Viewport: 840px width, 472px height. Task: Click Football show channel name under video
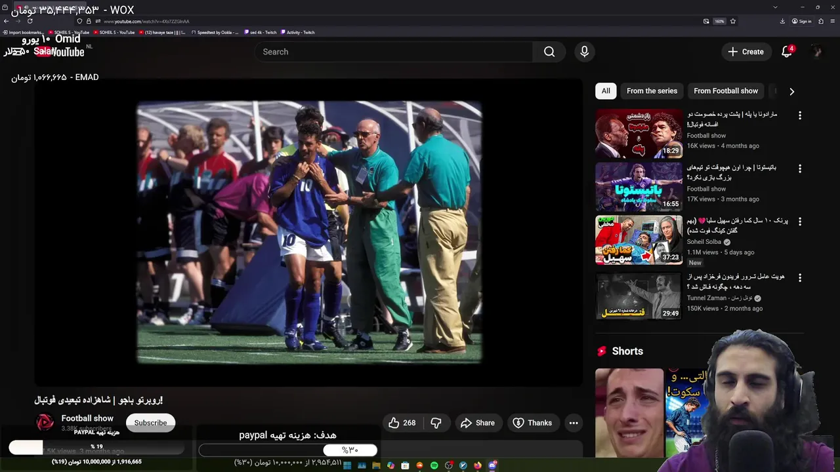point(87,418)
